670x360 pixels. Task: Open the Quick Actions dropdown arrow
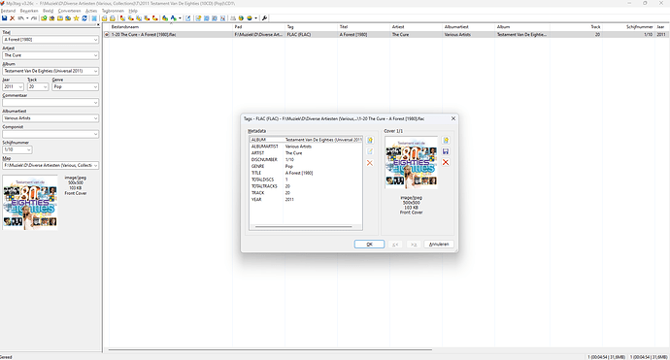180,17
